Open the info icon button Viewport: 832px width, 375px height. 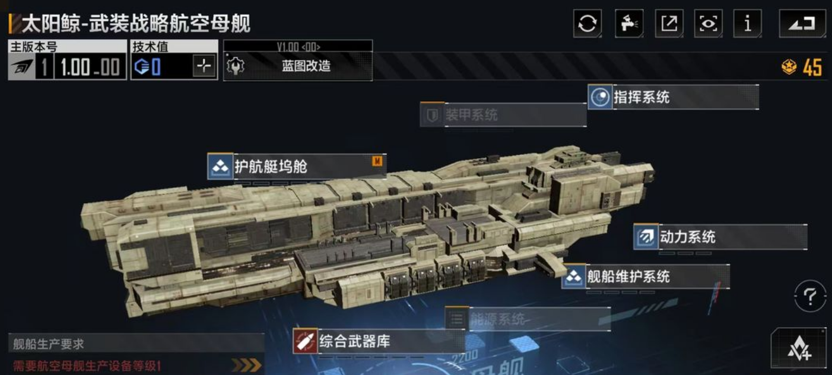[x=748, y=24]
